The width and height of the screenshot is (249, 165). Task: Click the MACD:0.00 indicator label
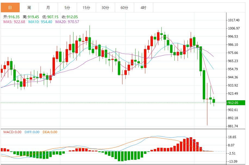pos(13,132)
